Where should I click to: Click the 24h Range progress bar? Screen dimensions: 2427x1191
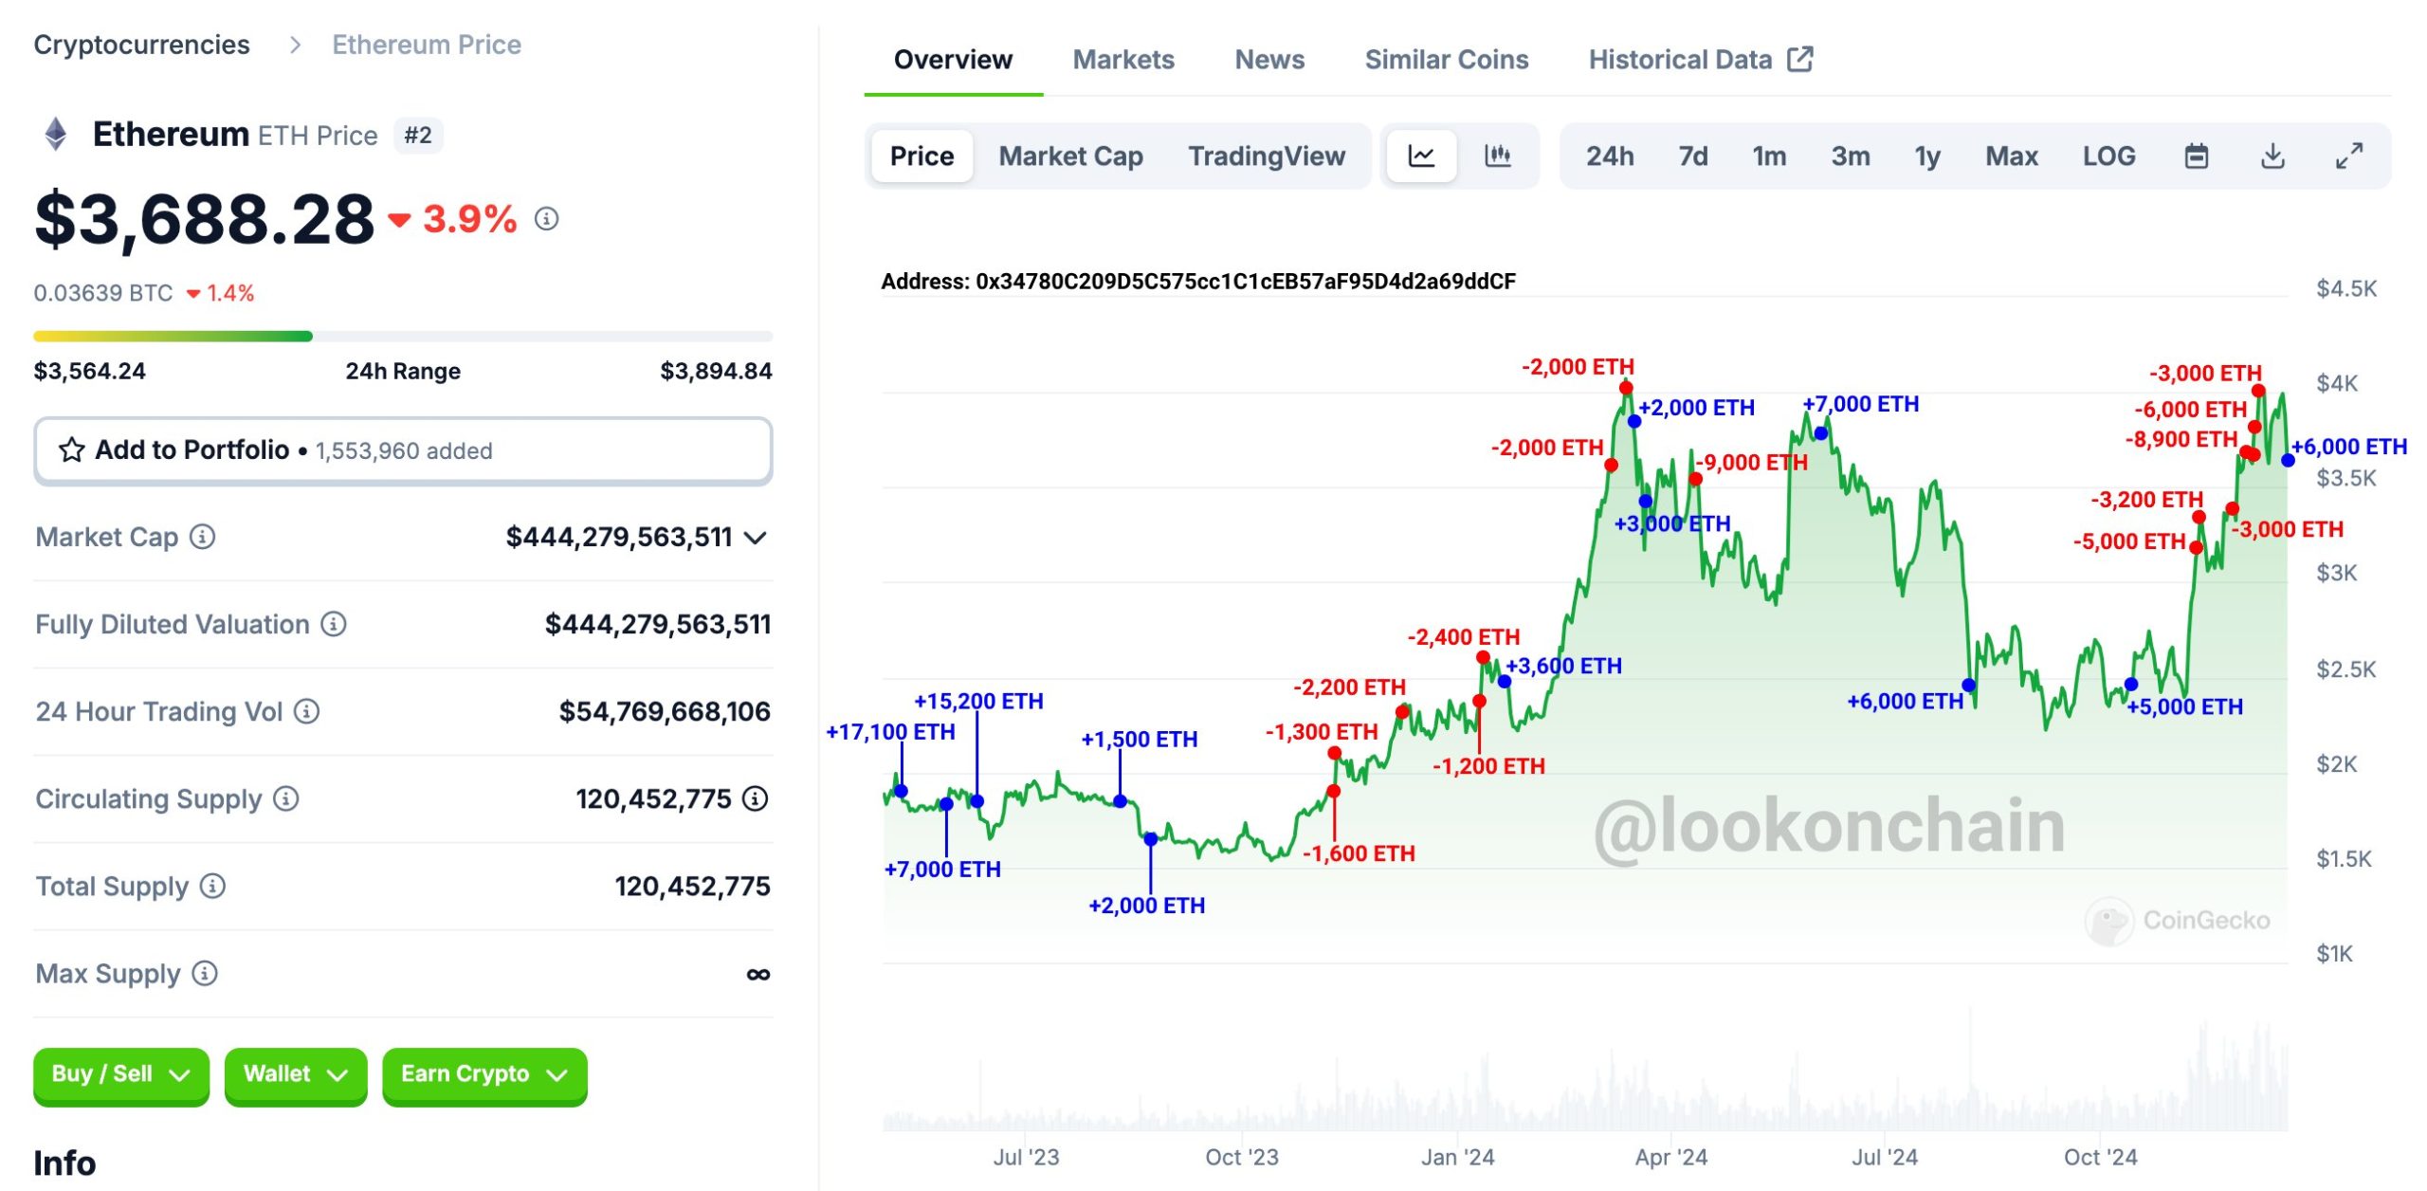402,336
